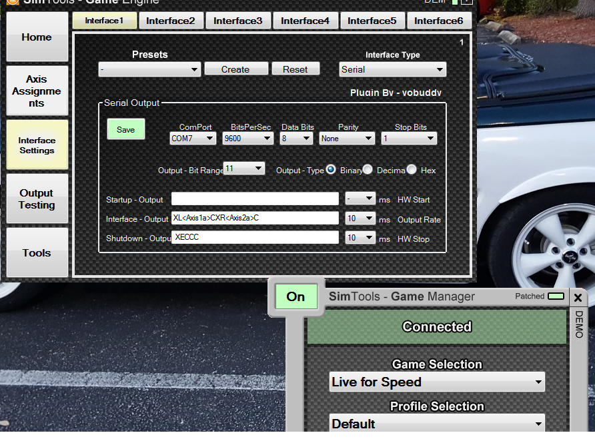Switch to the Interface6 tab
595x441 pixels.
click(439, 21)
